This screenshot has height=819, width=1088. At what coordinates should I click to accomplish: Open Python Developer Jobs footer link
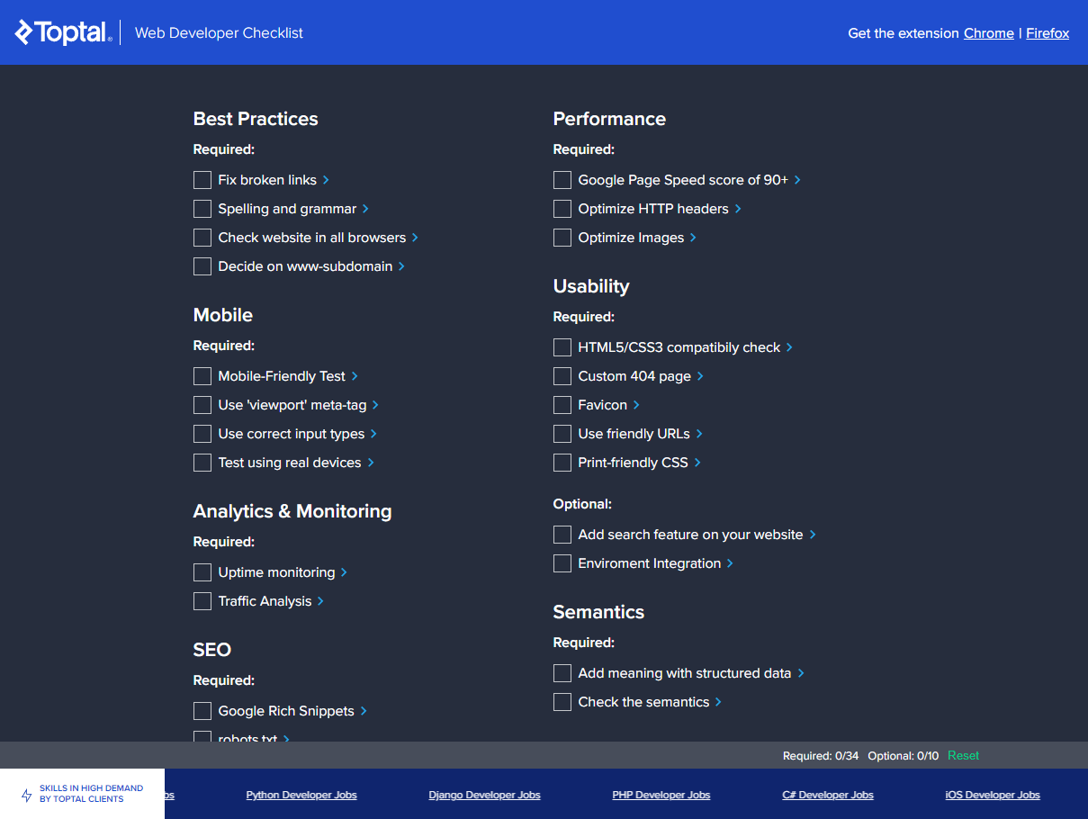[x=301, y=795]
